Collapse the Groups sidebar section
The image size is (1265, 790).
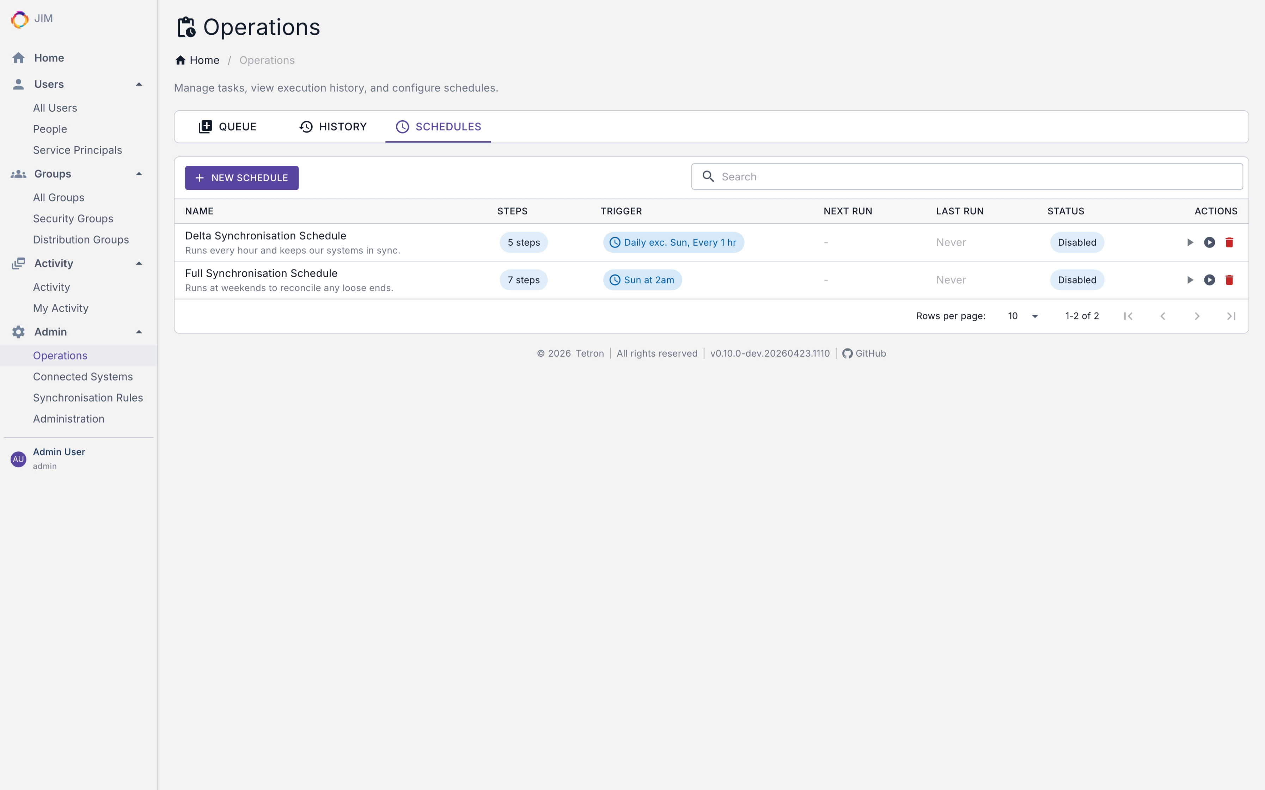[x=139, y=174]
